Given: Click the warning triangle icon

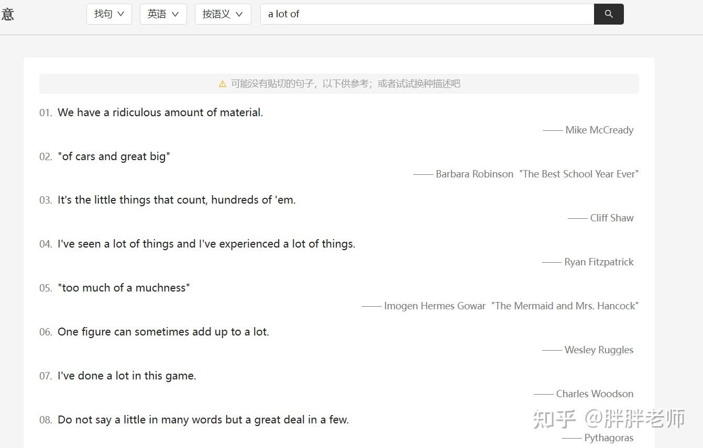Looking at the screenshot, I should pos(222,83).
